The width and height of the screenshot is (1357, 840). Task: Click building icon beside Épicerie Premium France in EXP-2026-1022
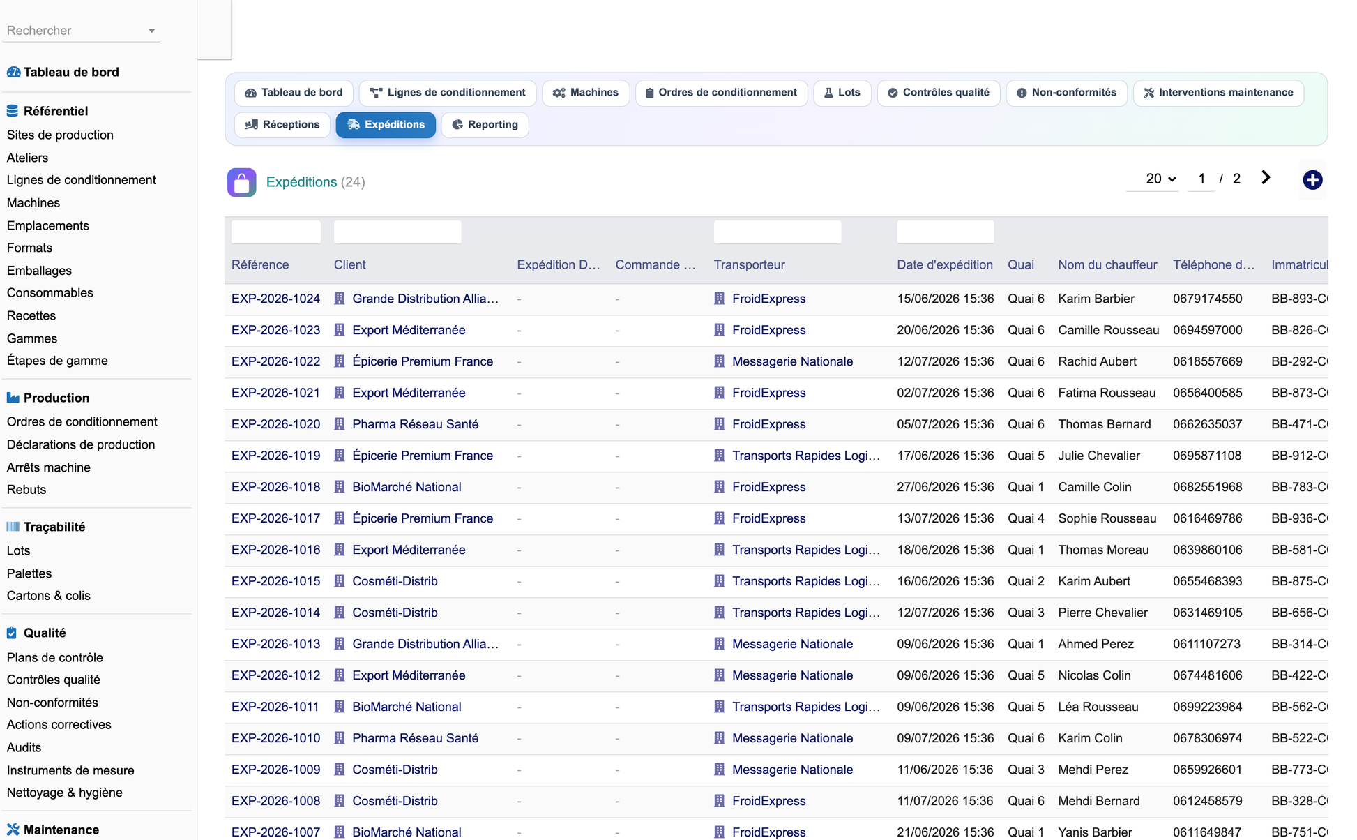[x=339, y=361]
